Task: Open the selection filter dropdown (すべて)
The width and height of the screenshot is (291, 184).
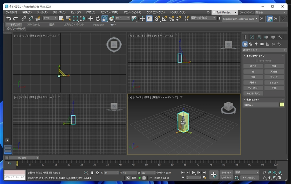Action: [x=50, y=18]
